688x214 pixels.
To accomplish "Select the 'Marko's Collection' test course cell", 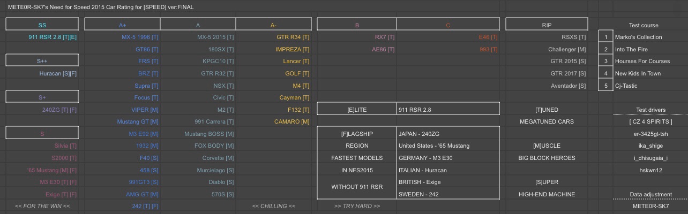I will click(x=651, y=37).
